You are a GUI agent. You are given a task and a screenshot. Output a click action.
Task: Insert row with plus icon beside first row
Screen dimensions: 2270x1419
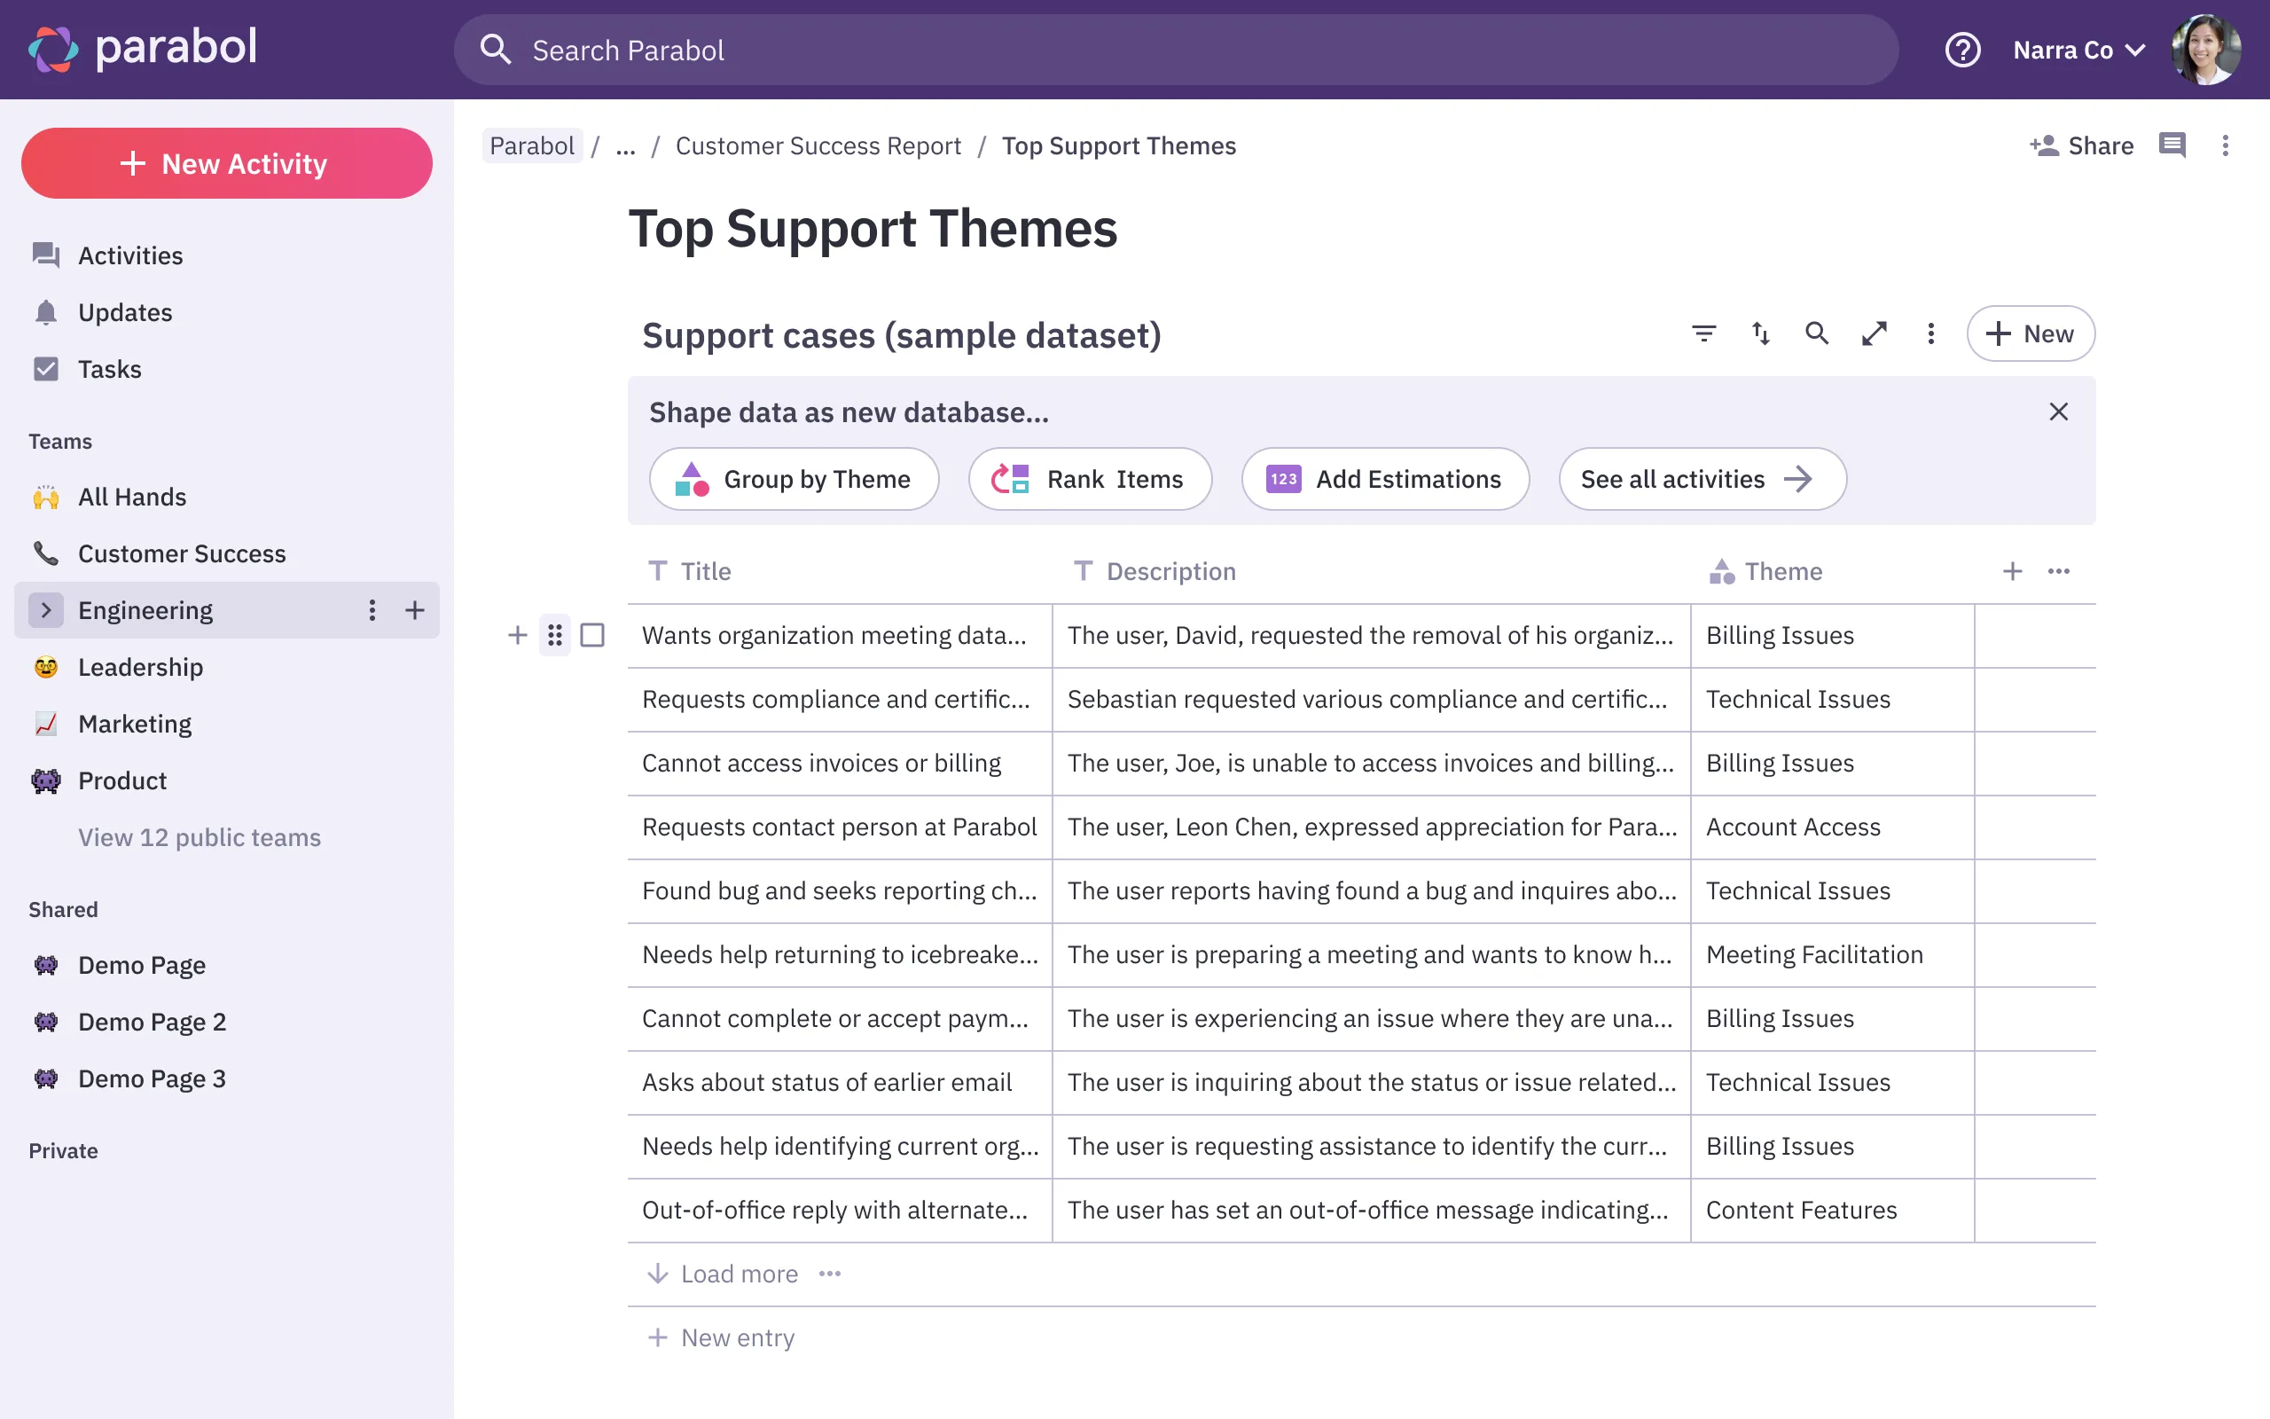pyautogui.click(x=517, y=635)
